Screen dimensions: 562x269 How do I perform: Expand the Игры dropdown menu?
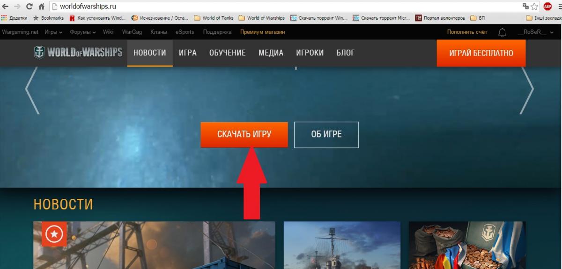[x=53, y=32]
